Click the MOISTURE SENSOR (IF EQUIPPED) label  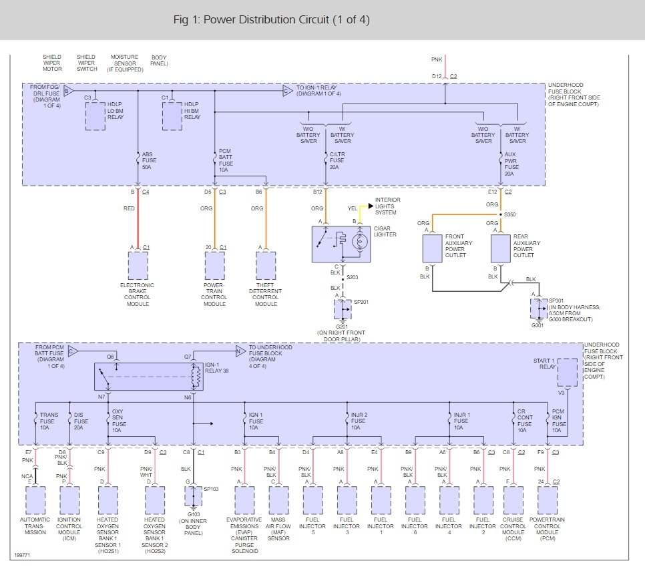[125, 63]
